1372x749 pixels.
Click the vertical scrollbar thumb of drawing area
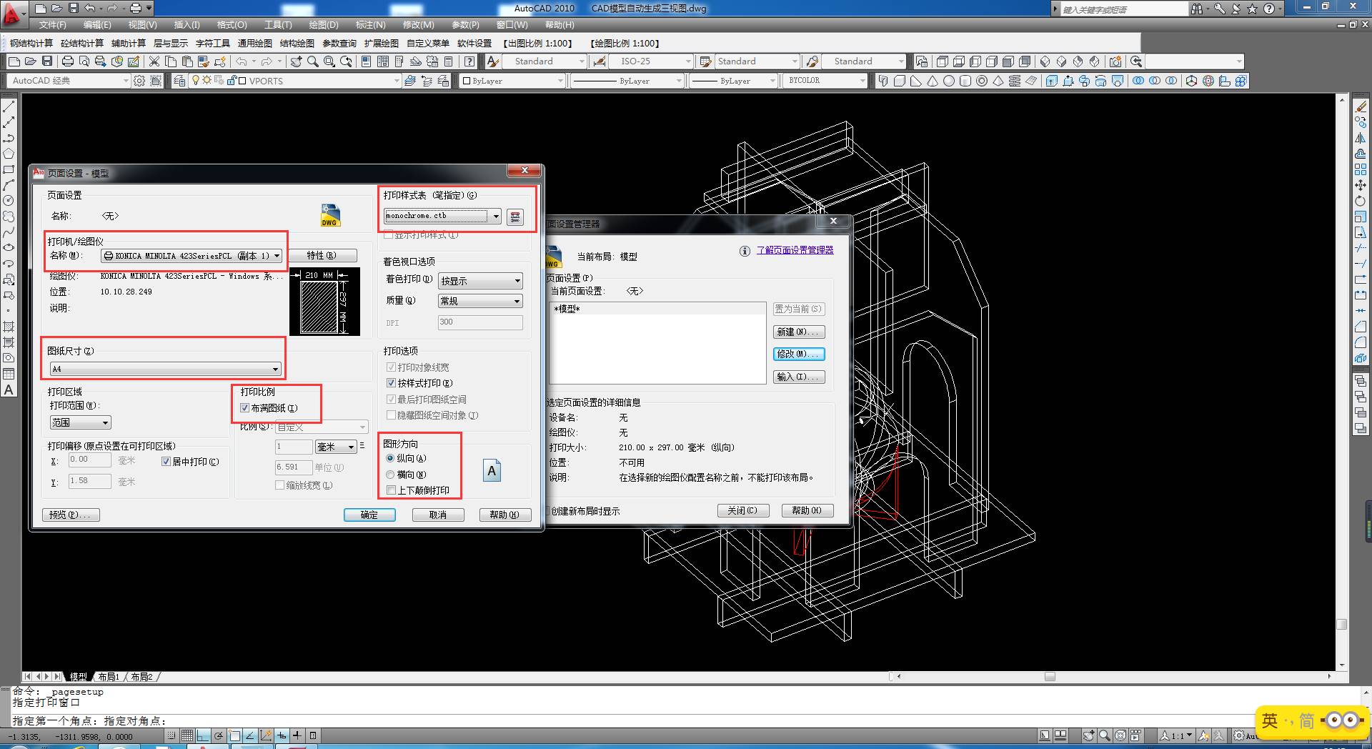click(1342, 624)
